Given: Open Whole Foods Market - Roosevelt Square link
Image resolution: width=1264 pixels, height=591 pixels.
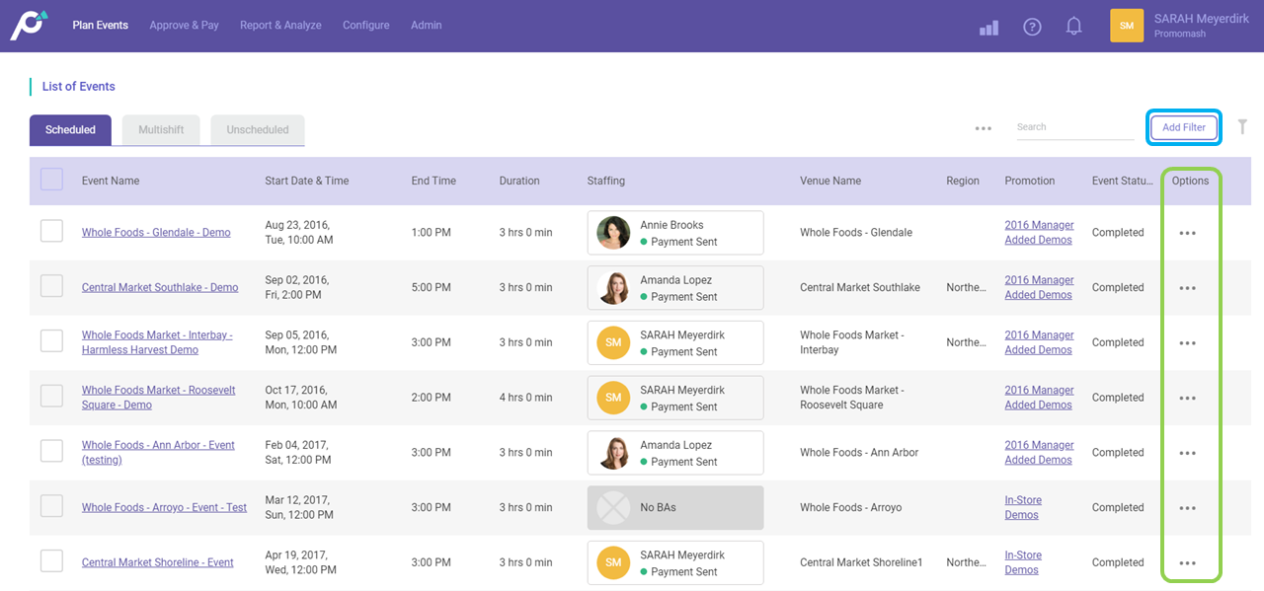Looking at the screenshot, I should pyautogui.click(x=159, y=398).
